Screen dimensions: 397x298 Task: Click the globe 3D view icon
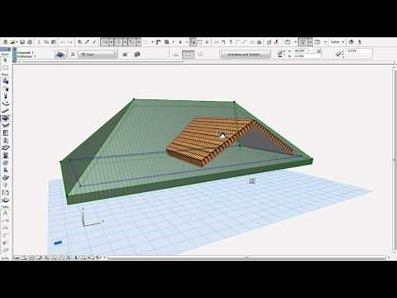pyautogui.click(x=352, y=42)
